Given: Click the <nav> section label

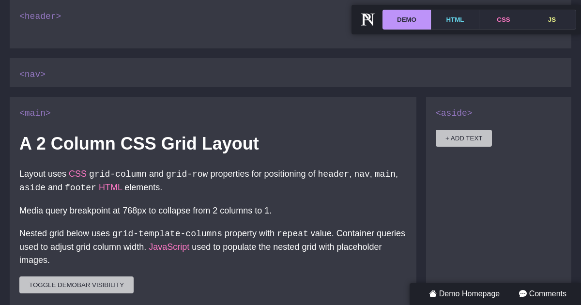Looking at the screenshot, I should click(32, 74).
